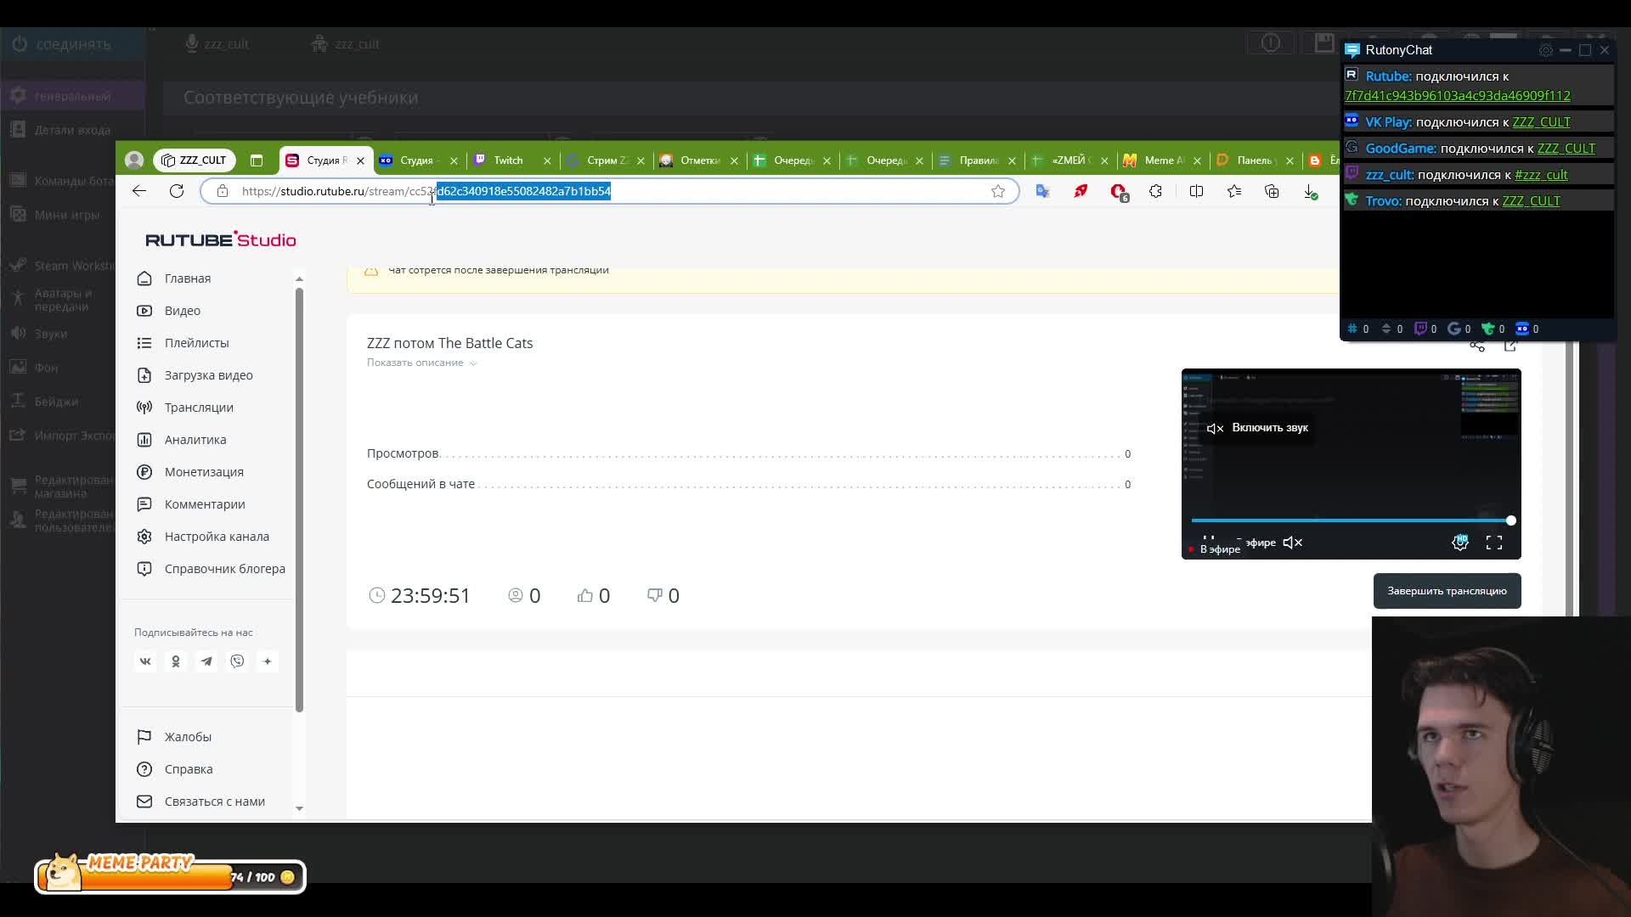This screenshot has height=917, width=1631.
Task: Navigate to Плейлисты (Playlists)
Action: tap(197, 341)
